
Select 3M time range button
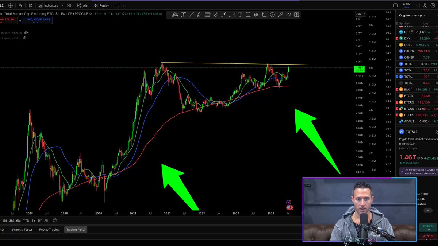pyautogui.click(x=11, y=220)
